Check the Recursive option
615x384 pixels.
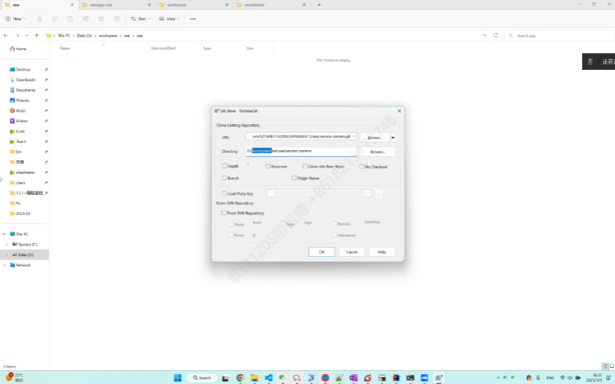pos(267,166)
